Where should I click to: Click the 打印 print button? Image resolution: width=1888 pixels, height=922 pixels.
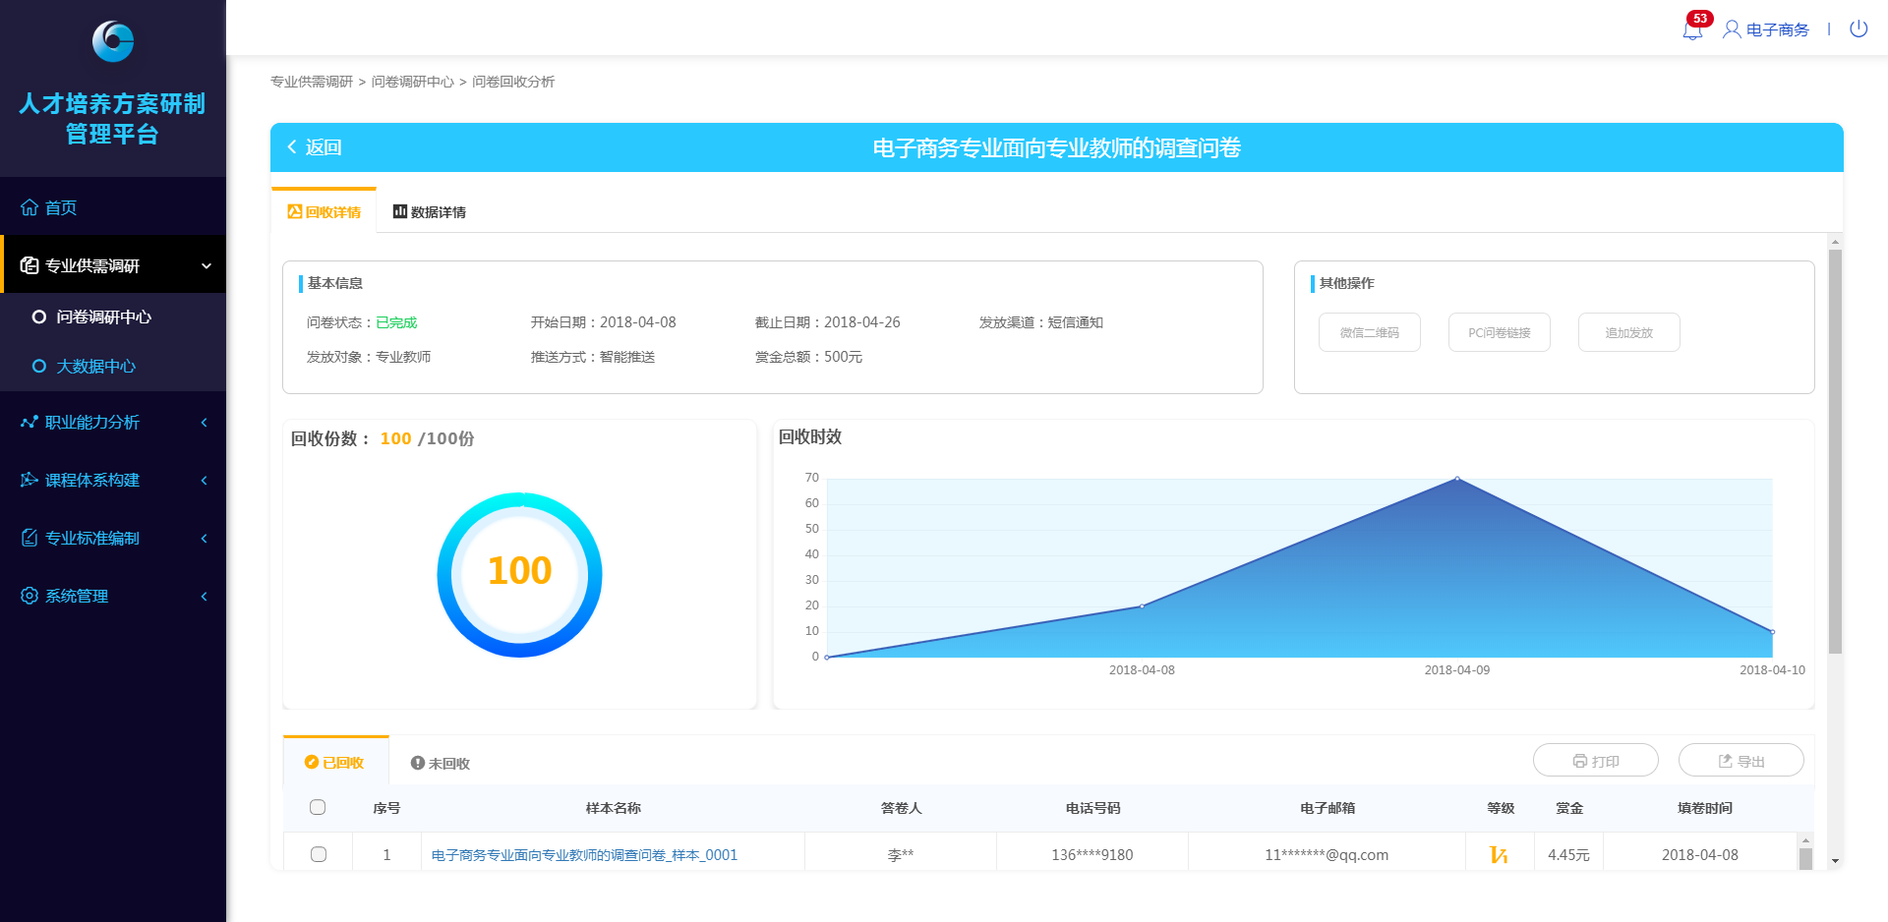[1595, 761]
